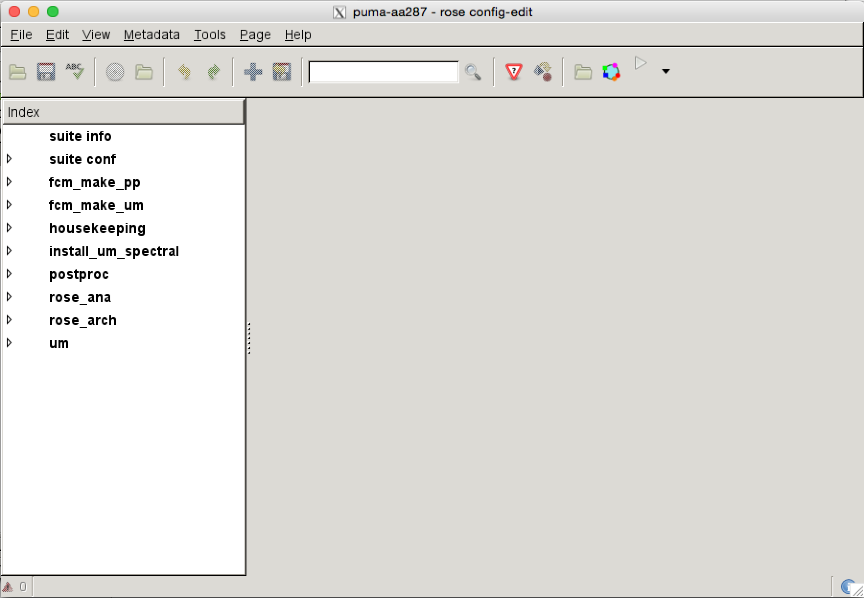Screen dimensions: 864x598
Task: Select suite info in the index tree
Action: point(80,137)
